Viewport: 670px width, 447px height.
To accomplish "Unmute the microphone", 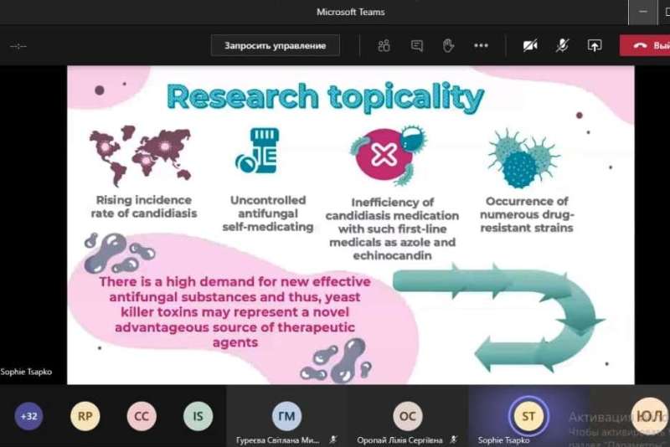I will click(562, 46).
